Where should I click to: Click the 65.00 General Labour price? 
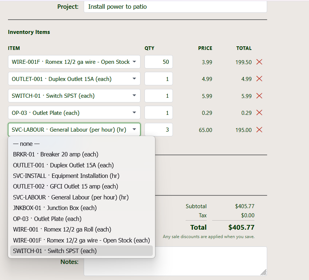pos(205,130)
